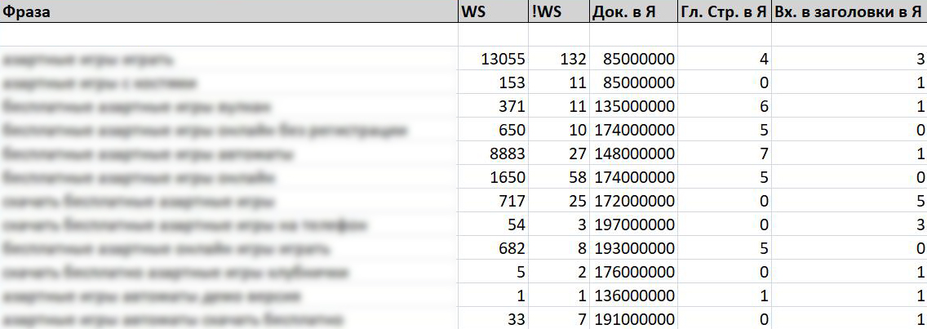The image size is (927, 329).
Task: Click the WS cell showing 1650
Action: click(x=493, y=177)
